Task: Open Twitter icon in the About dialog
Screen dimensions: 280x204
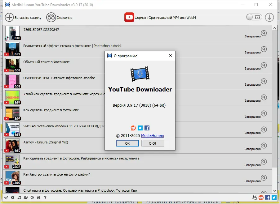Action: (140, 128)
